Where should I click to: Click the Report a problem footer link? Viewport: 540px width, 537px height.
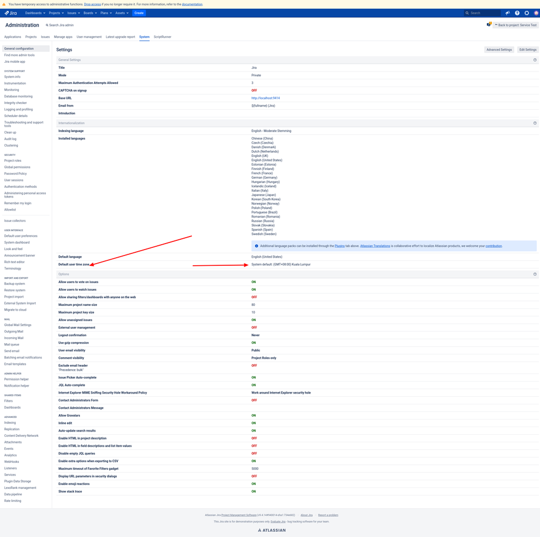[x=328, y=515]
